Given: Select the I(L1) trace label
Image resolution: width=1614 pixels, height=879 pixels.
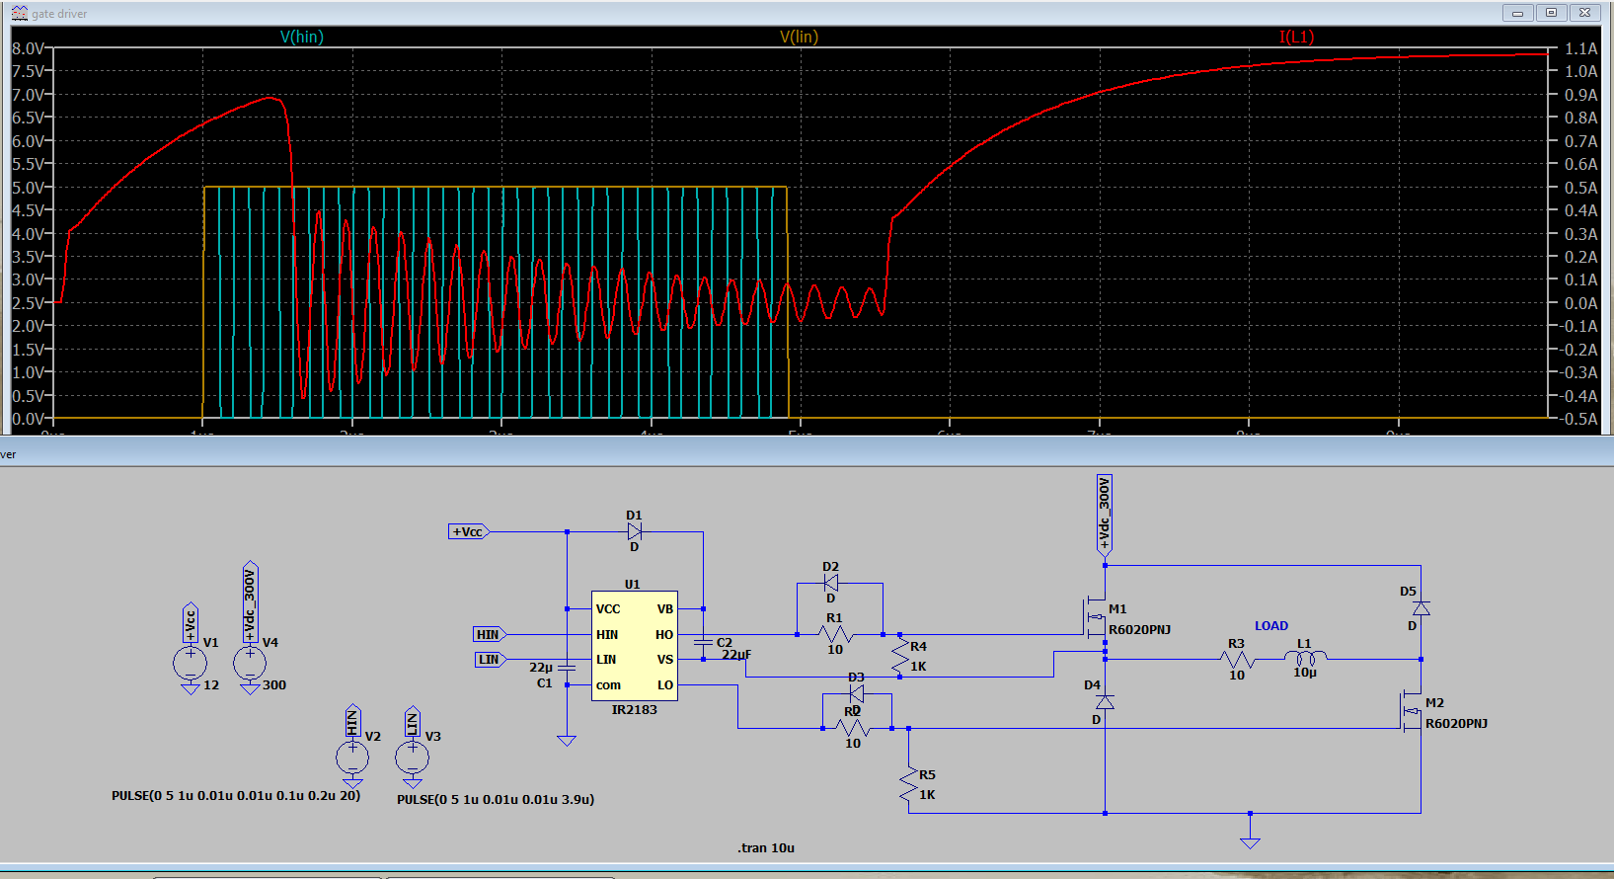Looking at the screenshot, I should point(1297,37).
